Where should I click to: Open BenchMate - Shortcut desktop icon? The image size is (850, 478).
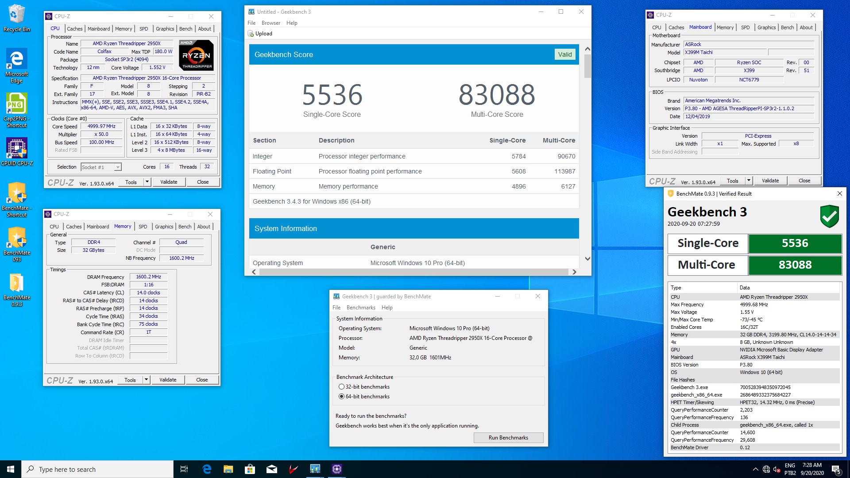tap(16, 200)
